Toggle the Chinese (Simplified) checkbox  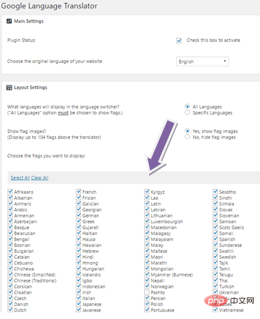coord(10,274)
